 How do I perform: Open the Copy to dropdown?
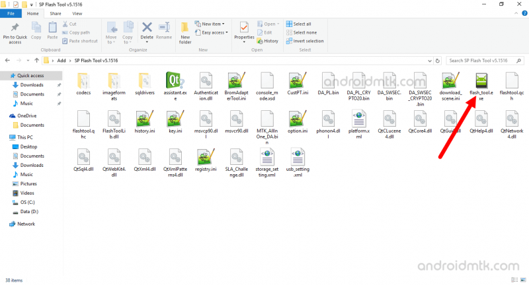(127, 32)
